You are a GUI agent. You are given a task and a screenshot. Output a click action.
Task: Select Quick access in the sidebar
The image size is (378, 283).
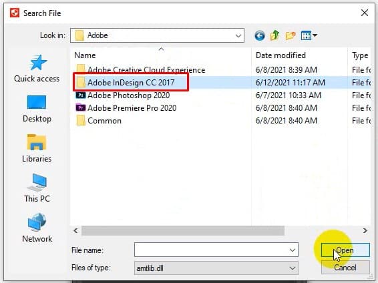(37, 69)
